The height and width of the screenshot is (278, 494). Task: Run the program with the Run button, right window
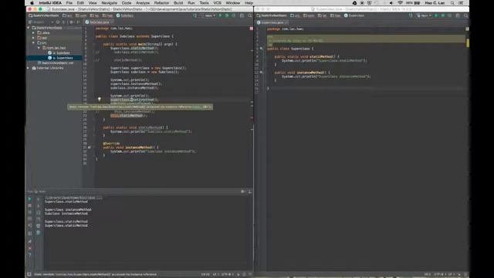tap(436, 15)
